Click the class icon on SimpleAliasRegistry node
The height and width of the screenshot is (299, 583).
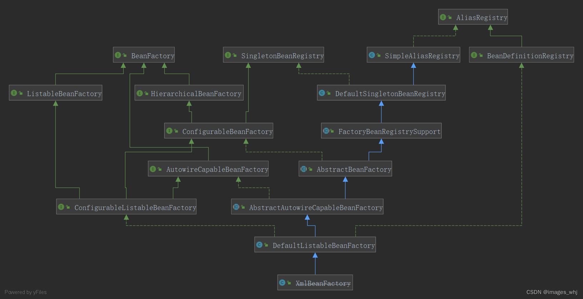(372, 55)
